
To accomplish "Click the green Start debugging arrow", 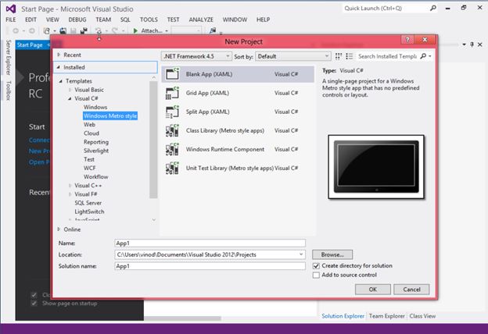I will point(135,30).
